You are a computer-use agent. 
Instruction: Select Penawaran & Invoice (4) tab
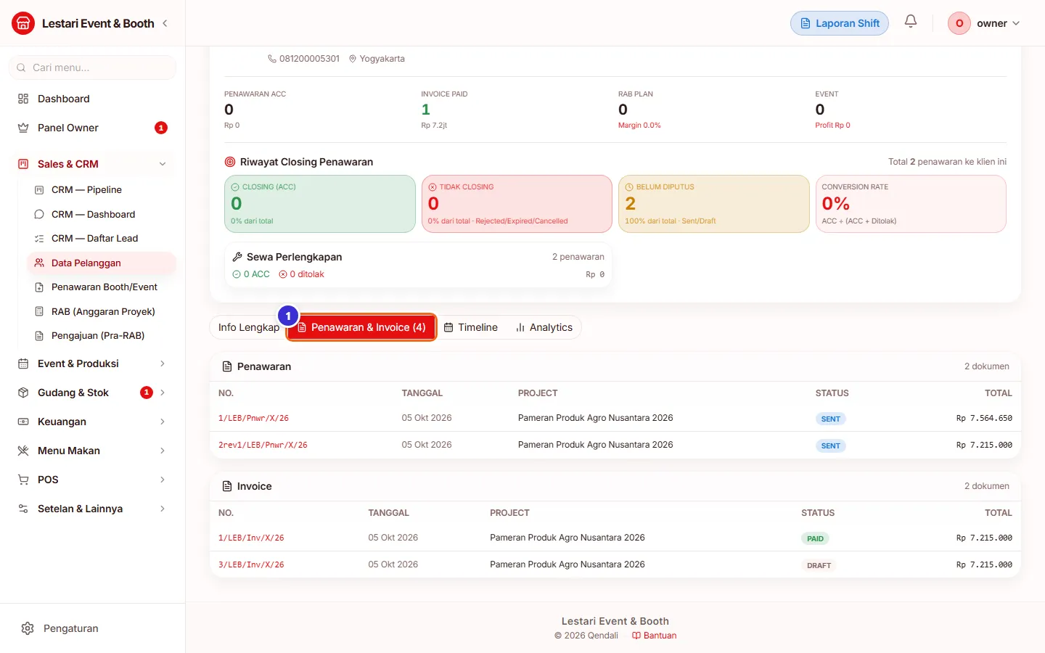[361, 327]
